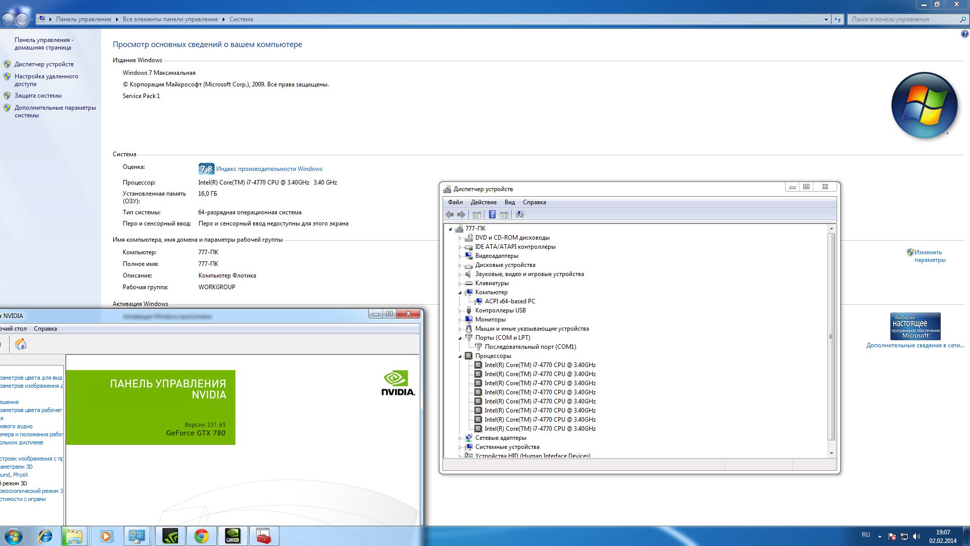Open Google Chrome from taskbar
The image size is (970, 546).
(201, 536)
